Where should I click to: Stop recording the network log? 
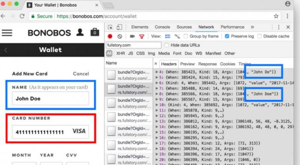tap(110, 36)
